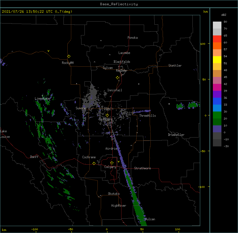
Task: Click the Blackfalds city label
Action: tap(122, 62)
